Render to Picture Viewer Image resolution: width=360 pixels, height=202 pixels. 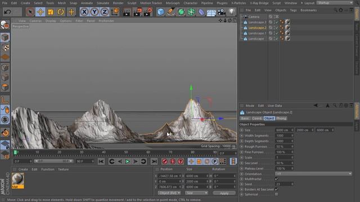(x=137, y=12)
